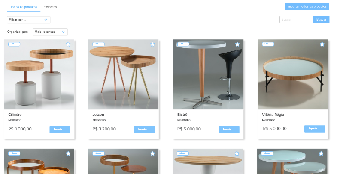Toggle the Vitória Régia favorite star
The width and height of the screenshot is (337, 174).
322,44
